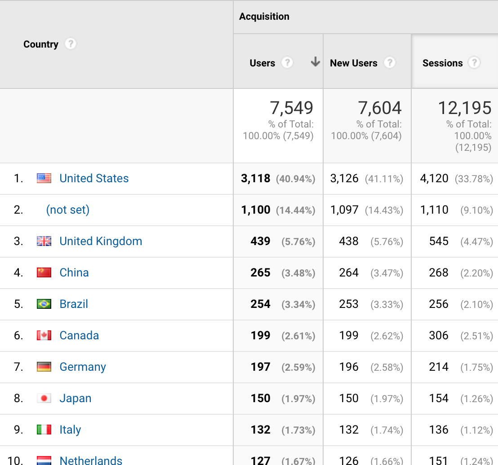Click the help icon beside Sessions header

(x=474, y=63)
